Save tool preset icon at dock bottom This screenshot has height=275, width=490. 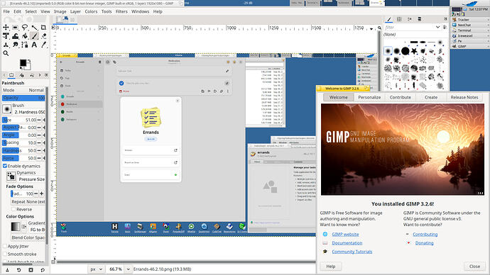tap(7, 270)
